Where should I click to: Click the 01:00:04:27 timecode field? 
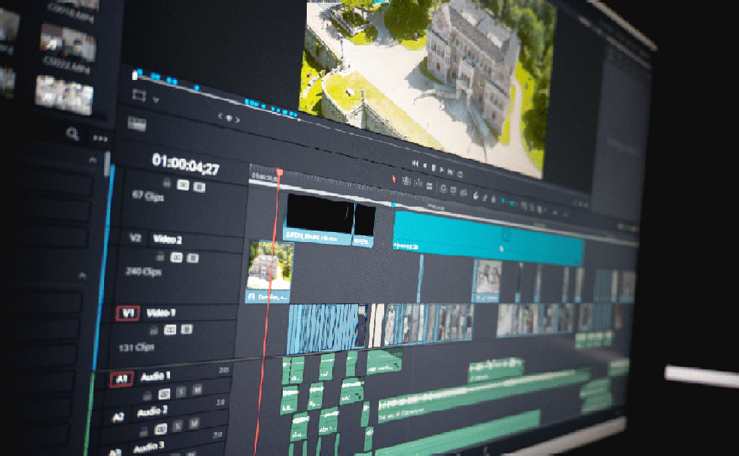[185, 165]
